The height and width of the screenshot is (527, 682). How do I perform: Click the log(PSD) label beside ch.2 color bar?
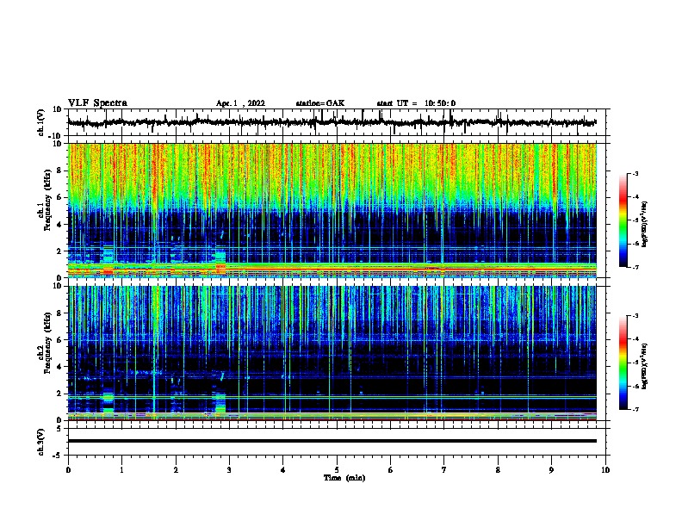click(x=645, y=366)
